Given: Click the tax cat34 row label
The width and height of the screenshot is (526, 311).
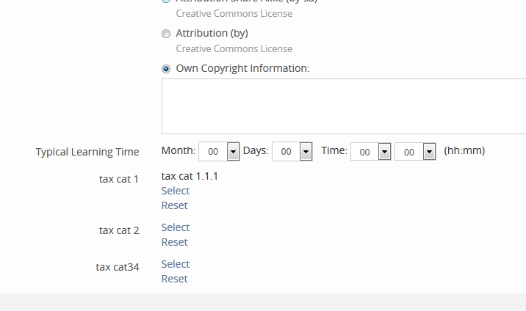Looking at the screenshot, I should (118, 267).
